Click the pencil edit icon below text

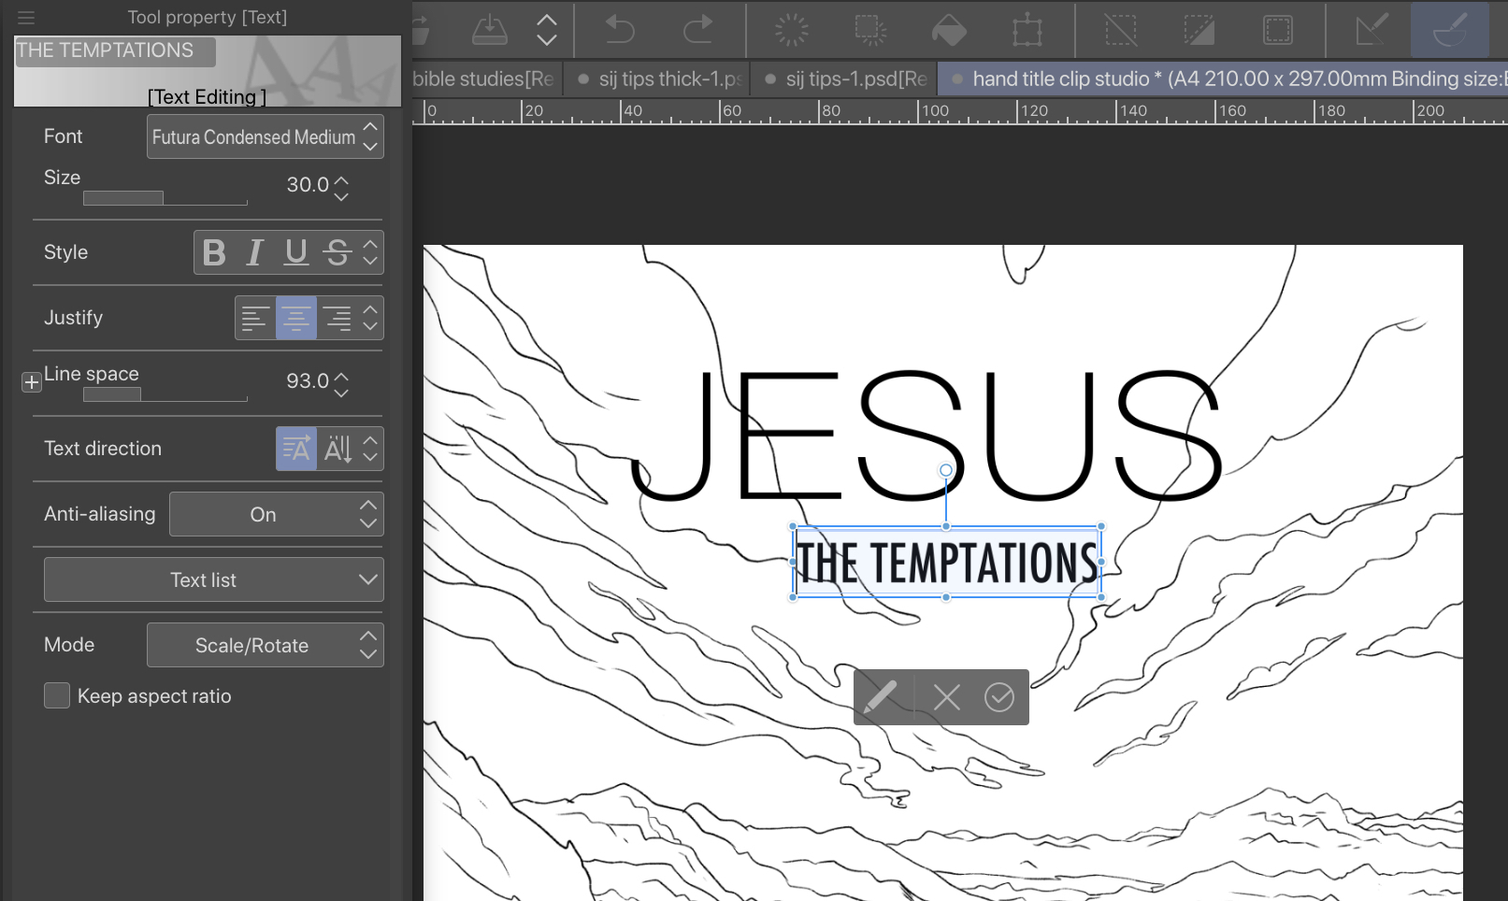click(x=881, y=697)
